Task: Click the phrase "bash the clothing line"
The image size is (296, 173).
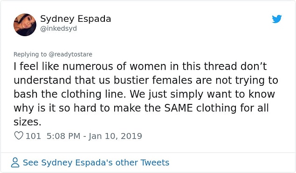Action: (x=69, y=94)
